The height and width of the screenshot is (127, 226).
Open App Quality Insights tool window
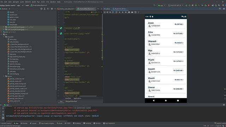47,123
